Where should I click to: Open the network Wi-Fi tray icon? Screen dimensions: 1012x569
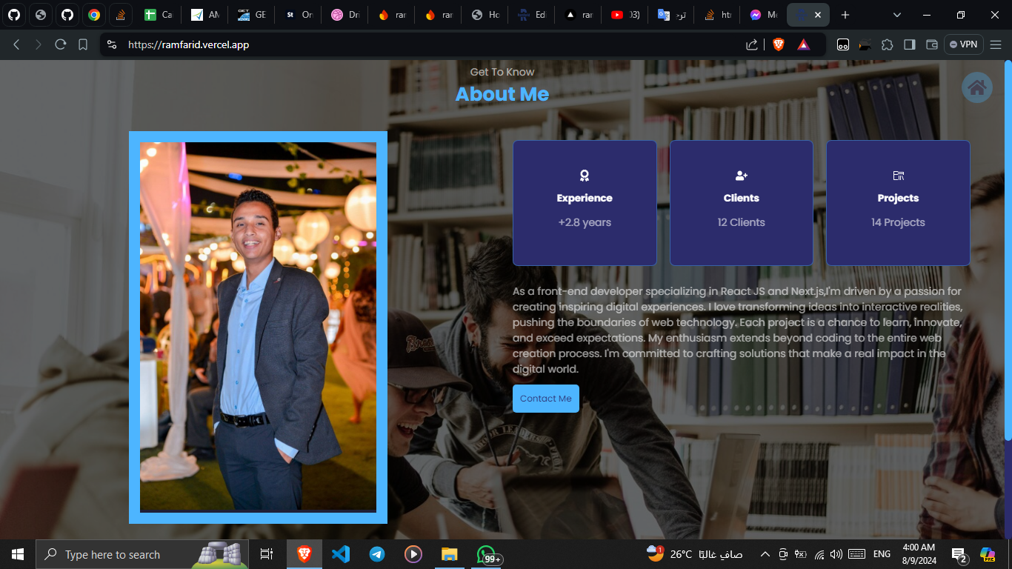(819, 554)
